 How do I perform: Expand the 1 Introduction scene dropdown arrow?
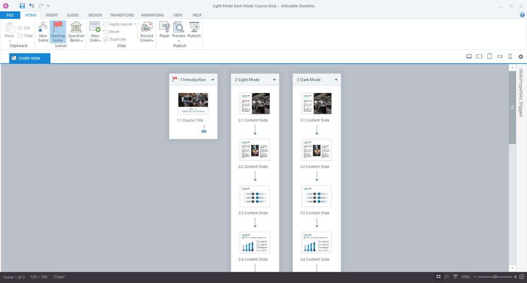(213, 80)
